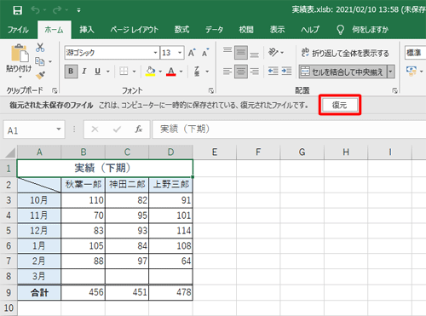Open the Fill Color palette arrow
426x316 pixels.
[160, 72]
